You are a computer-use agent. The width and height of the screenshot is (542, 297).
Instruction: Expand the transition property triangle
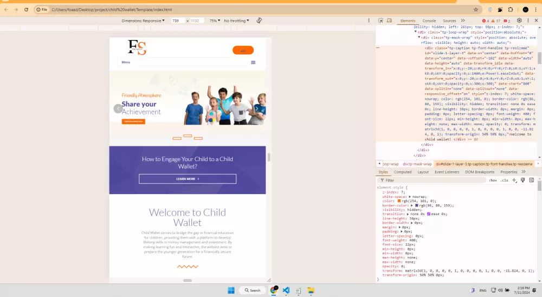(x=408, y=214)
